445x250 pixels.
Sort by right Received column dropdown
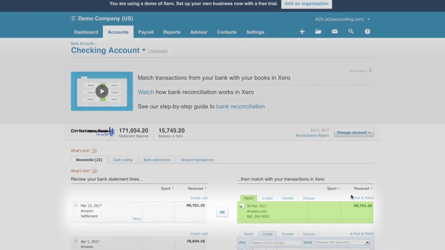coord(363,189)
